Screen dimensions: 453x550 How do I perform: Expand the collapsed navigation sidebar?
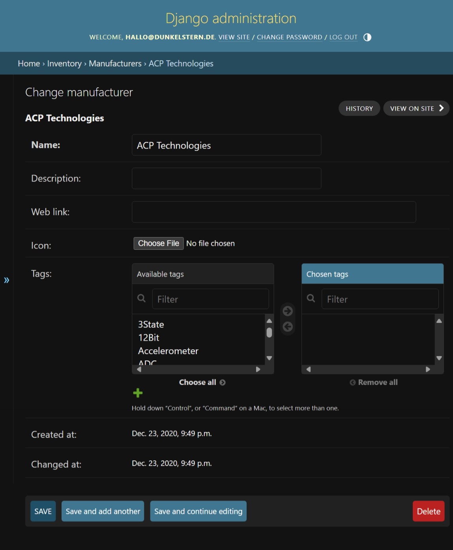tap(6, 280)
